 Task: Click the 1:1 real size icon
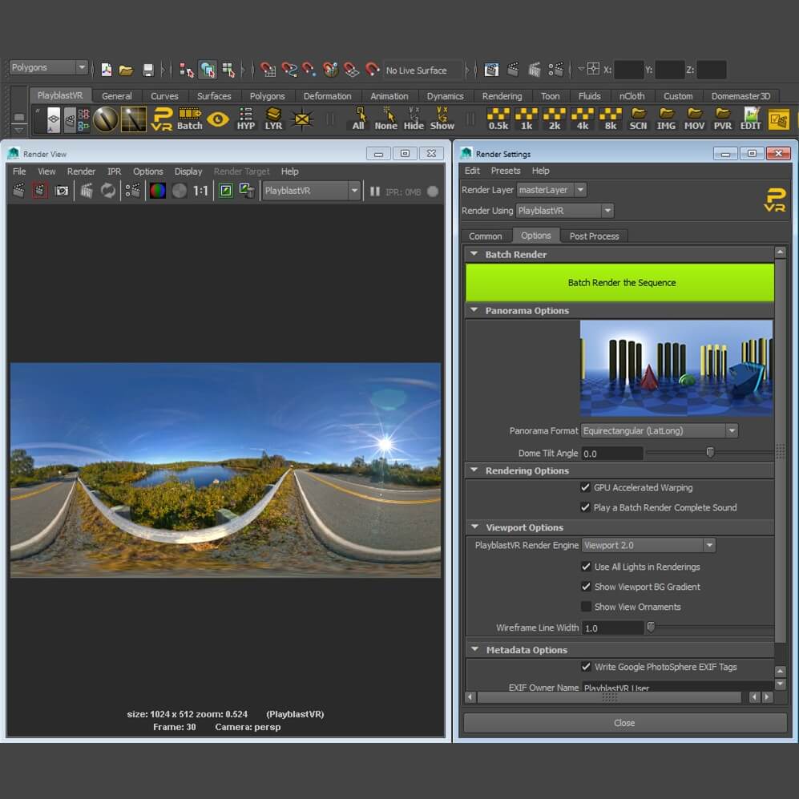[200, 191]
